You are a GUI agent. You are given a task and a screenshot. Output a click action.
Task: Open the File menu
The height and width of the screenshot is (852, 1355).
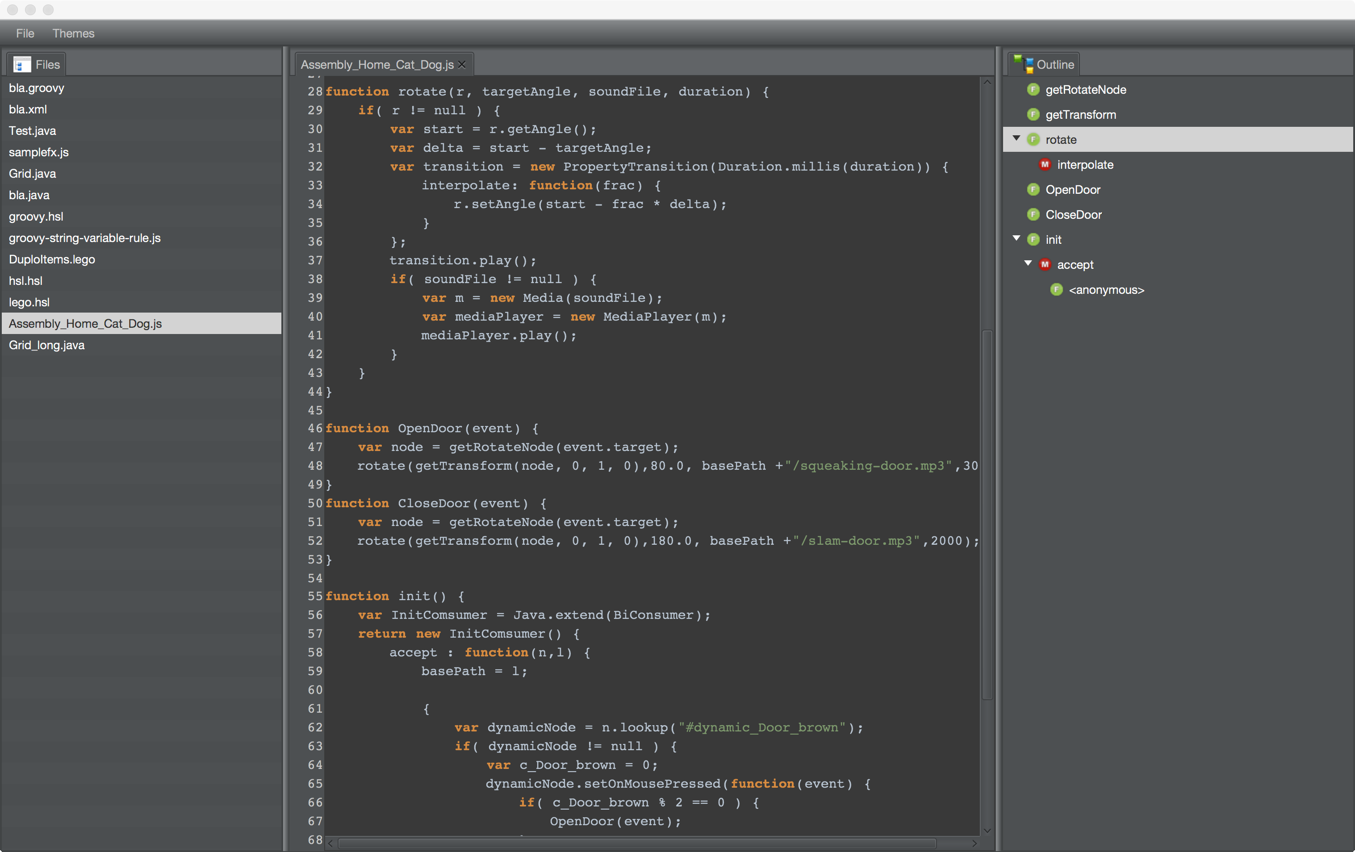pyautogui.click(x=25, y=33)
